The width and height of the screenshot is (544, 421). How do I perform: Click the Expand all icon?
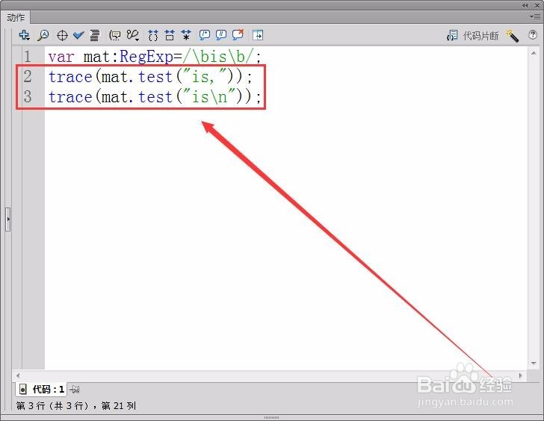pos(186,35)
